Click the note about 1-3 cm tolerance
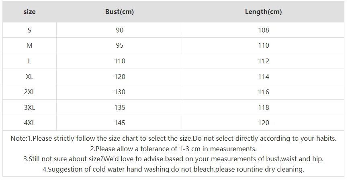Viewport: 348px width, 180px height. point(173,149)
